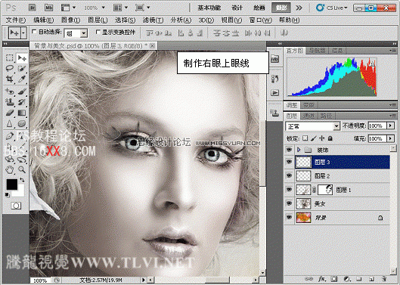
Task: Toggle lock transparent pixels
Action: 305,138
